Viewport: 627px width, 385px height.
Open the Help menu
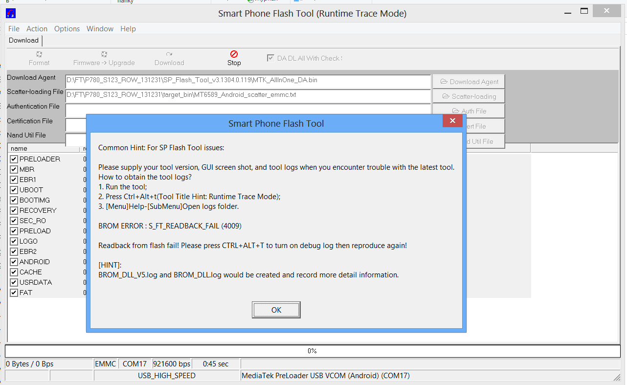[x=128, y=29]
